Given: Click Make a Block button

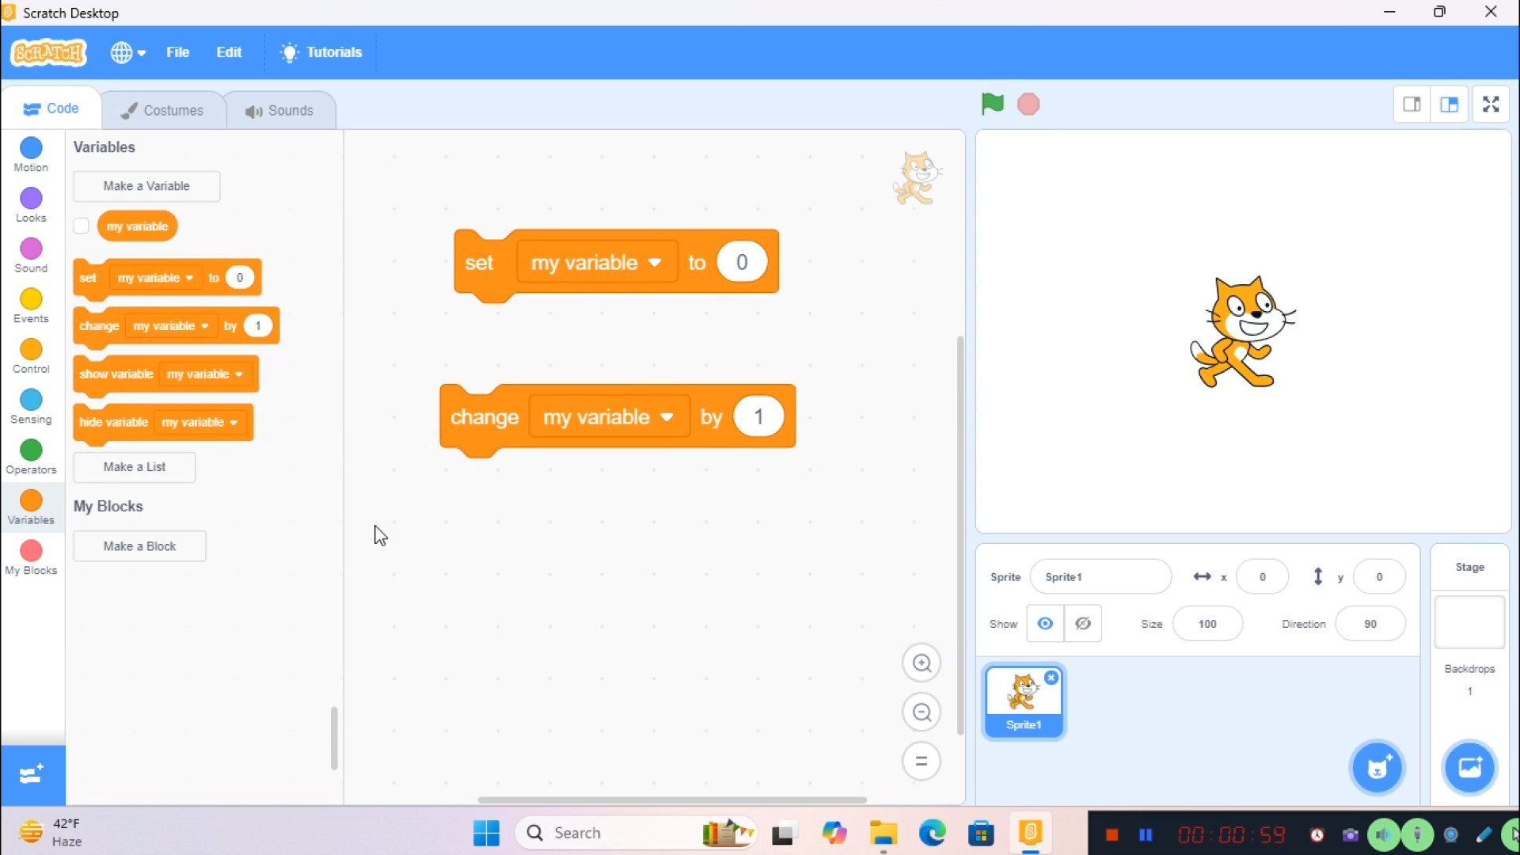Looking at the screenshot, I should click(140, 546).
